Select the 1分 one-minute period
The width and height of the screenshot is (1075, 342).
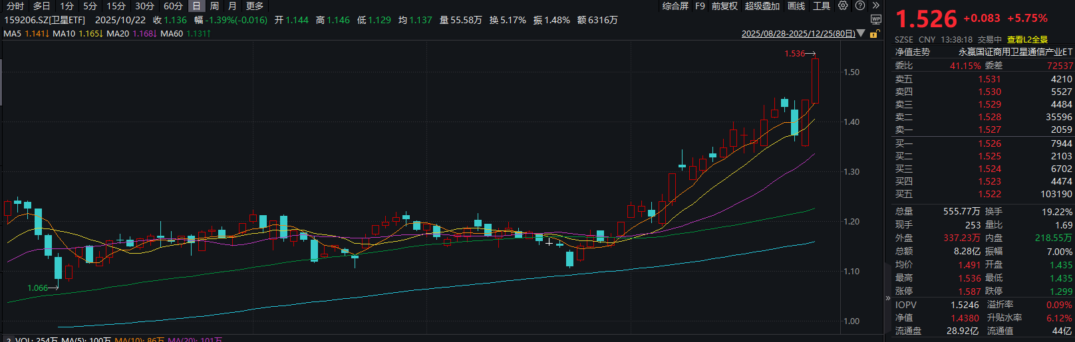click(67, 6)
